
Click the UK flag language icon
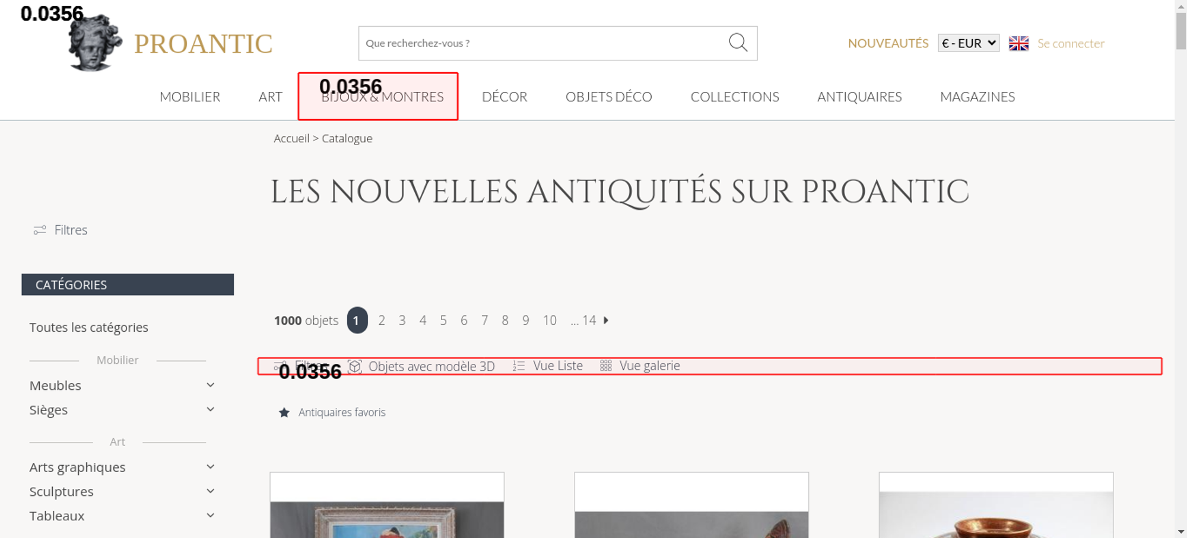click(1018, 43)
